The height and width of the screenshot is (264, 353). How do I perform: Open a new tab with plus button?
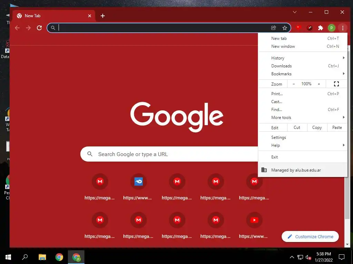coord(103,16)
